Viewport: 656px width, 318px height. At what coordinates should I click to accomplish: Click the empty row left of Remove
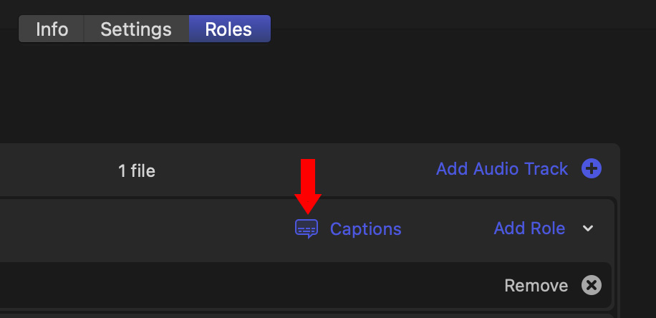coord(251,286)
